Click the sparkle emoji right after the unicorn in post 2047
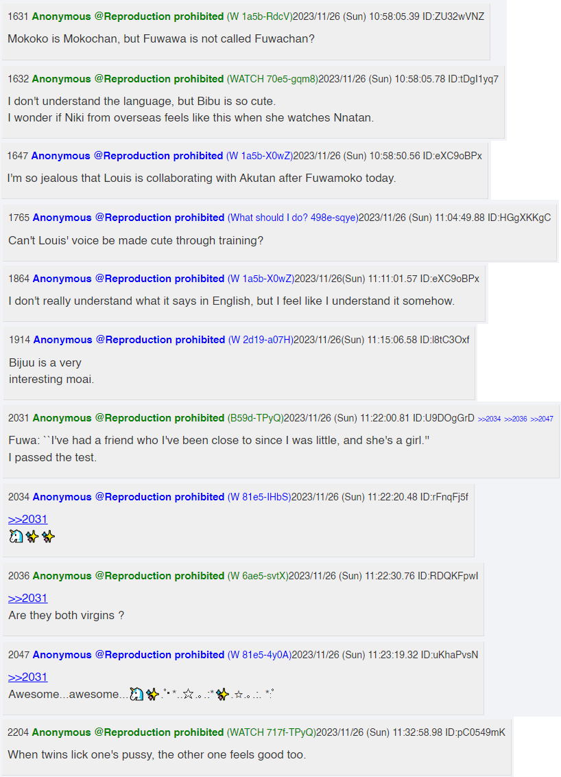The width and height of the screenshot is (561, 777). [x=152, y=695]
